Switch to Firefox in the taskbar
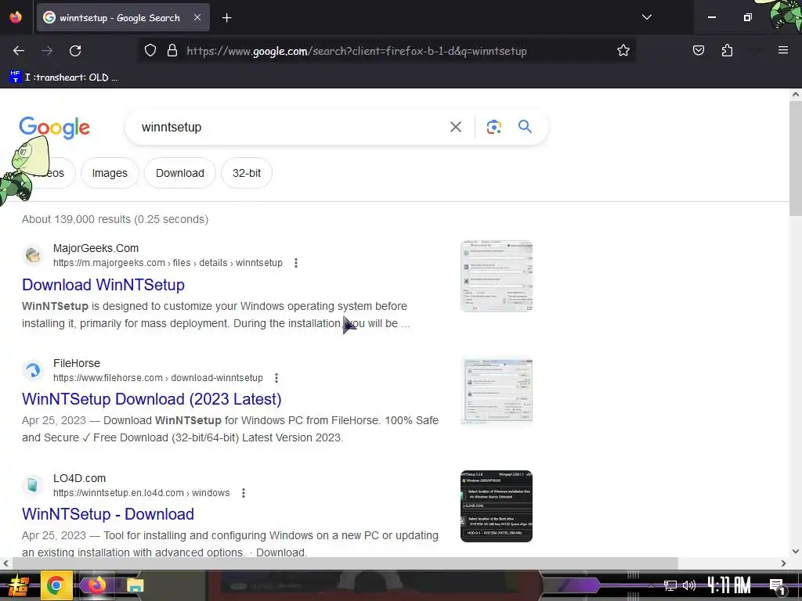 click(96, 585)
